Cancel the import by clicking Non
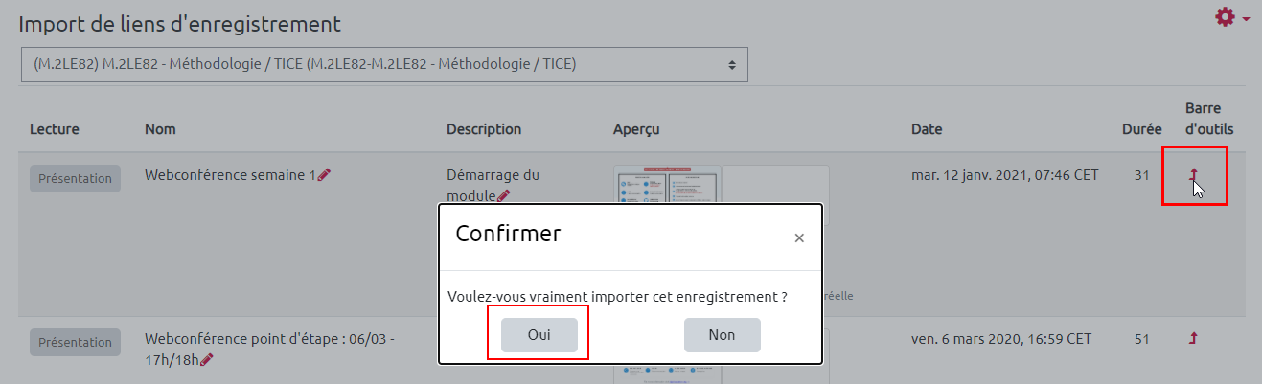This screenshot has height=384, width=1262. (x=722, y=335)
